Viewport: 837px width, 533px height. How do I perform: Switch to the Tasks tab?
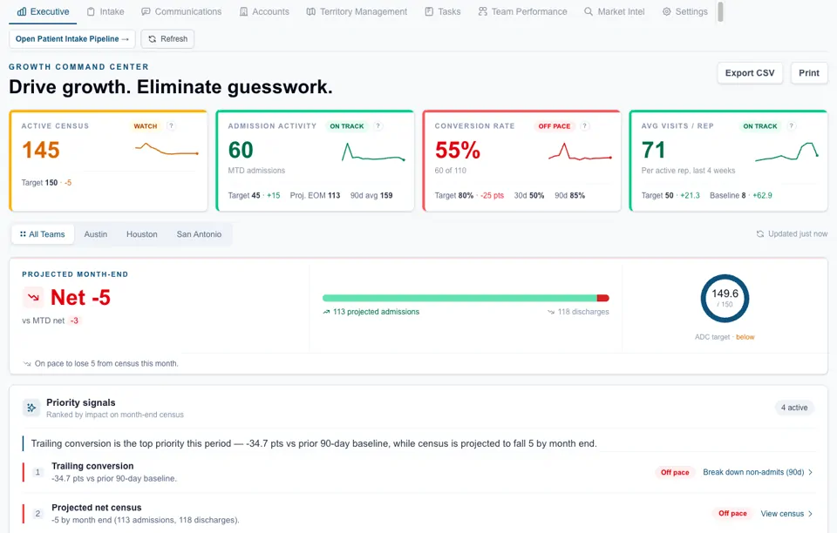tap(443, 11)
